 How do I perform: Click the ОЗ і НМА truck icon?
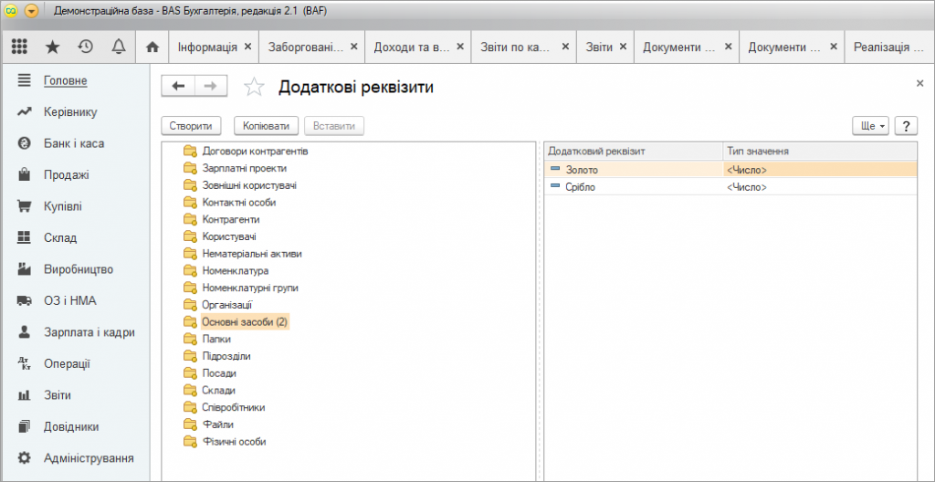pyautogui.click(x=24, y=301)
